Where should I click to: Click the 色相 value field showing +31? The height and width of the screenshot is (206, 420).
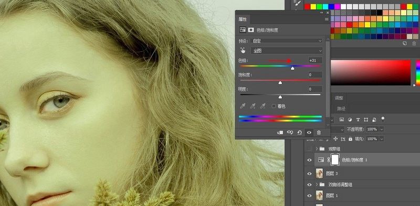point(316,60)
